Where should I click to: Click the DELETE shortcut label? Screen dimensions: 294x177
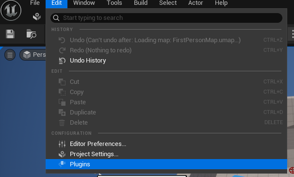pyautogui.click(x=274, y=122)
